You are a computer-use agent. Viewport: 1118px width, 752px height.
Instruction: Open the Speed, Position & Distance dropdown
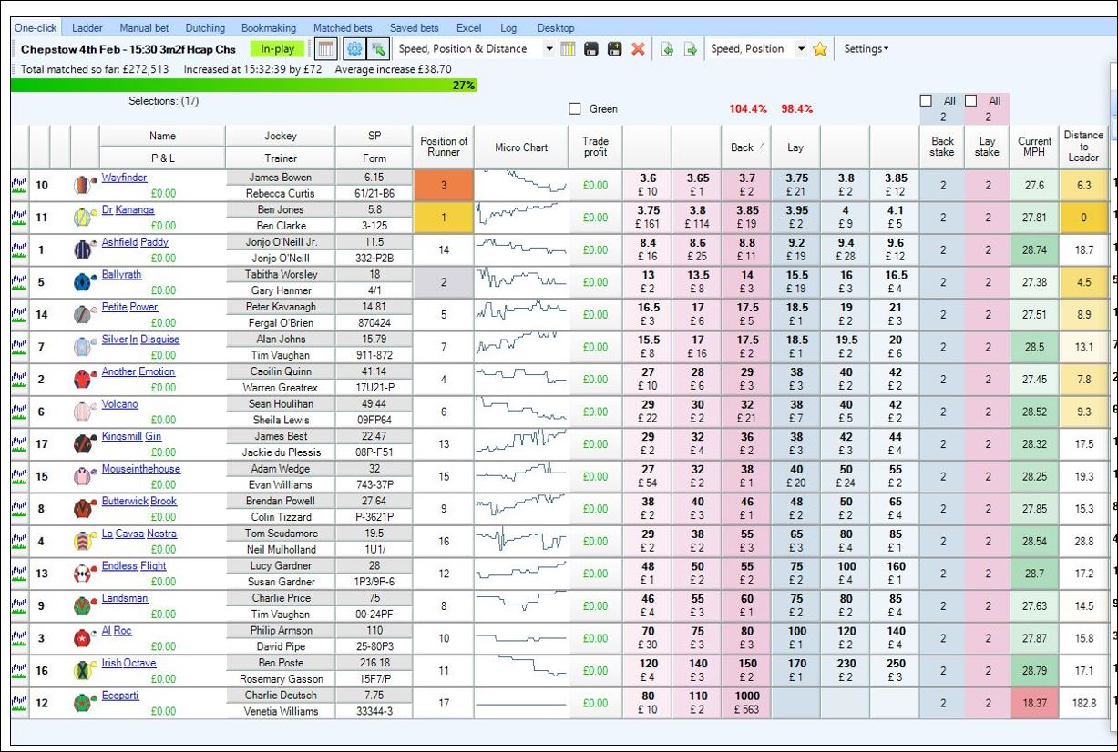coord(549,49)
